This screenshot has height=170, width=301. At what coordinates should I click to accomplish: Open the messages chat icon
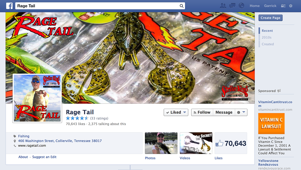(232, 6)
